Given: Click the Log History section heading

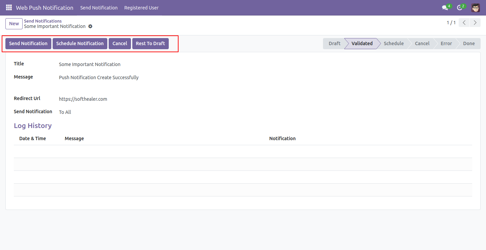Looking at the screenshot, I should point(33,126).
